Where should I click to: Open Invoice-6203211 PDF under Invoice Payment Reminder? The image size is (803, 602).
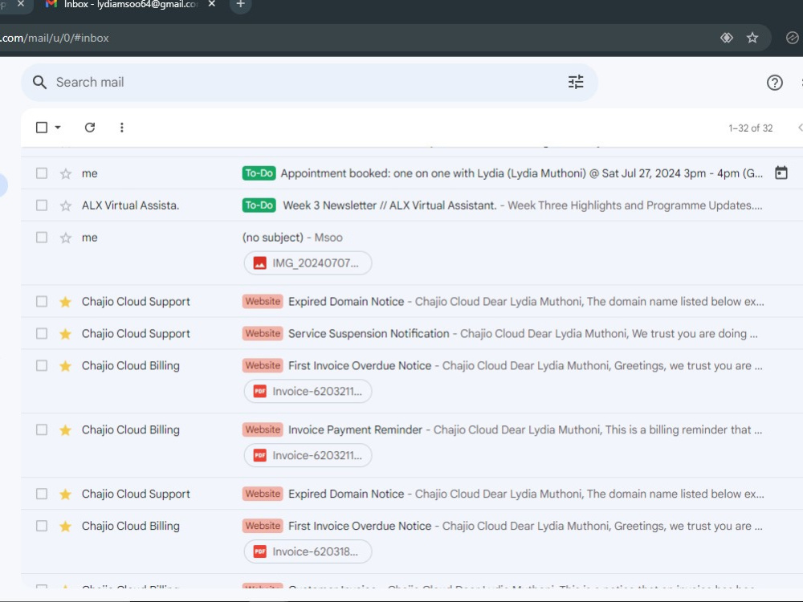[308, 456]
